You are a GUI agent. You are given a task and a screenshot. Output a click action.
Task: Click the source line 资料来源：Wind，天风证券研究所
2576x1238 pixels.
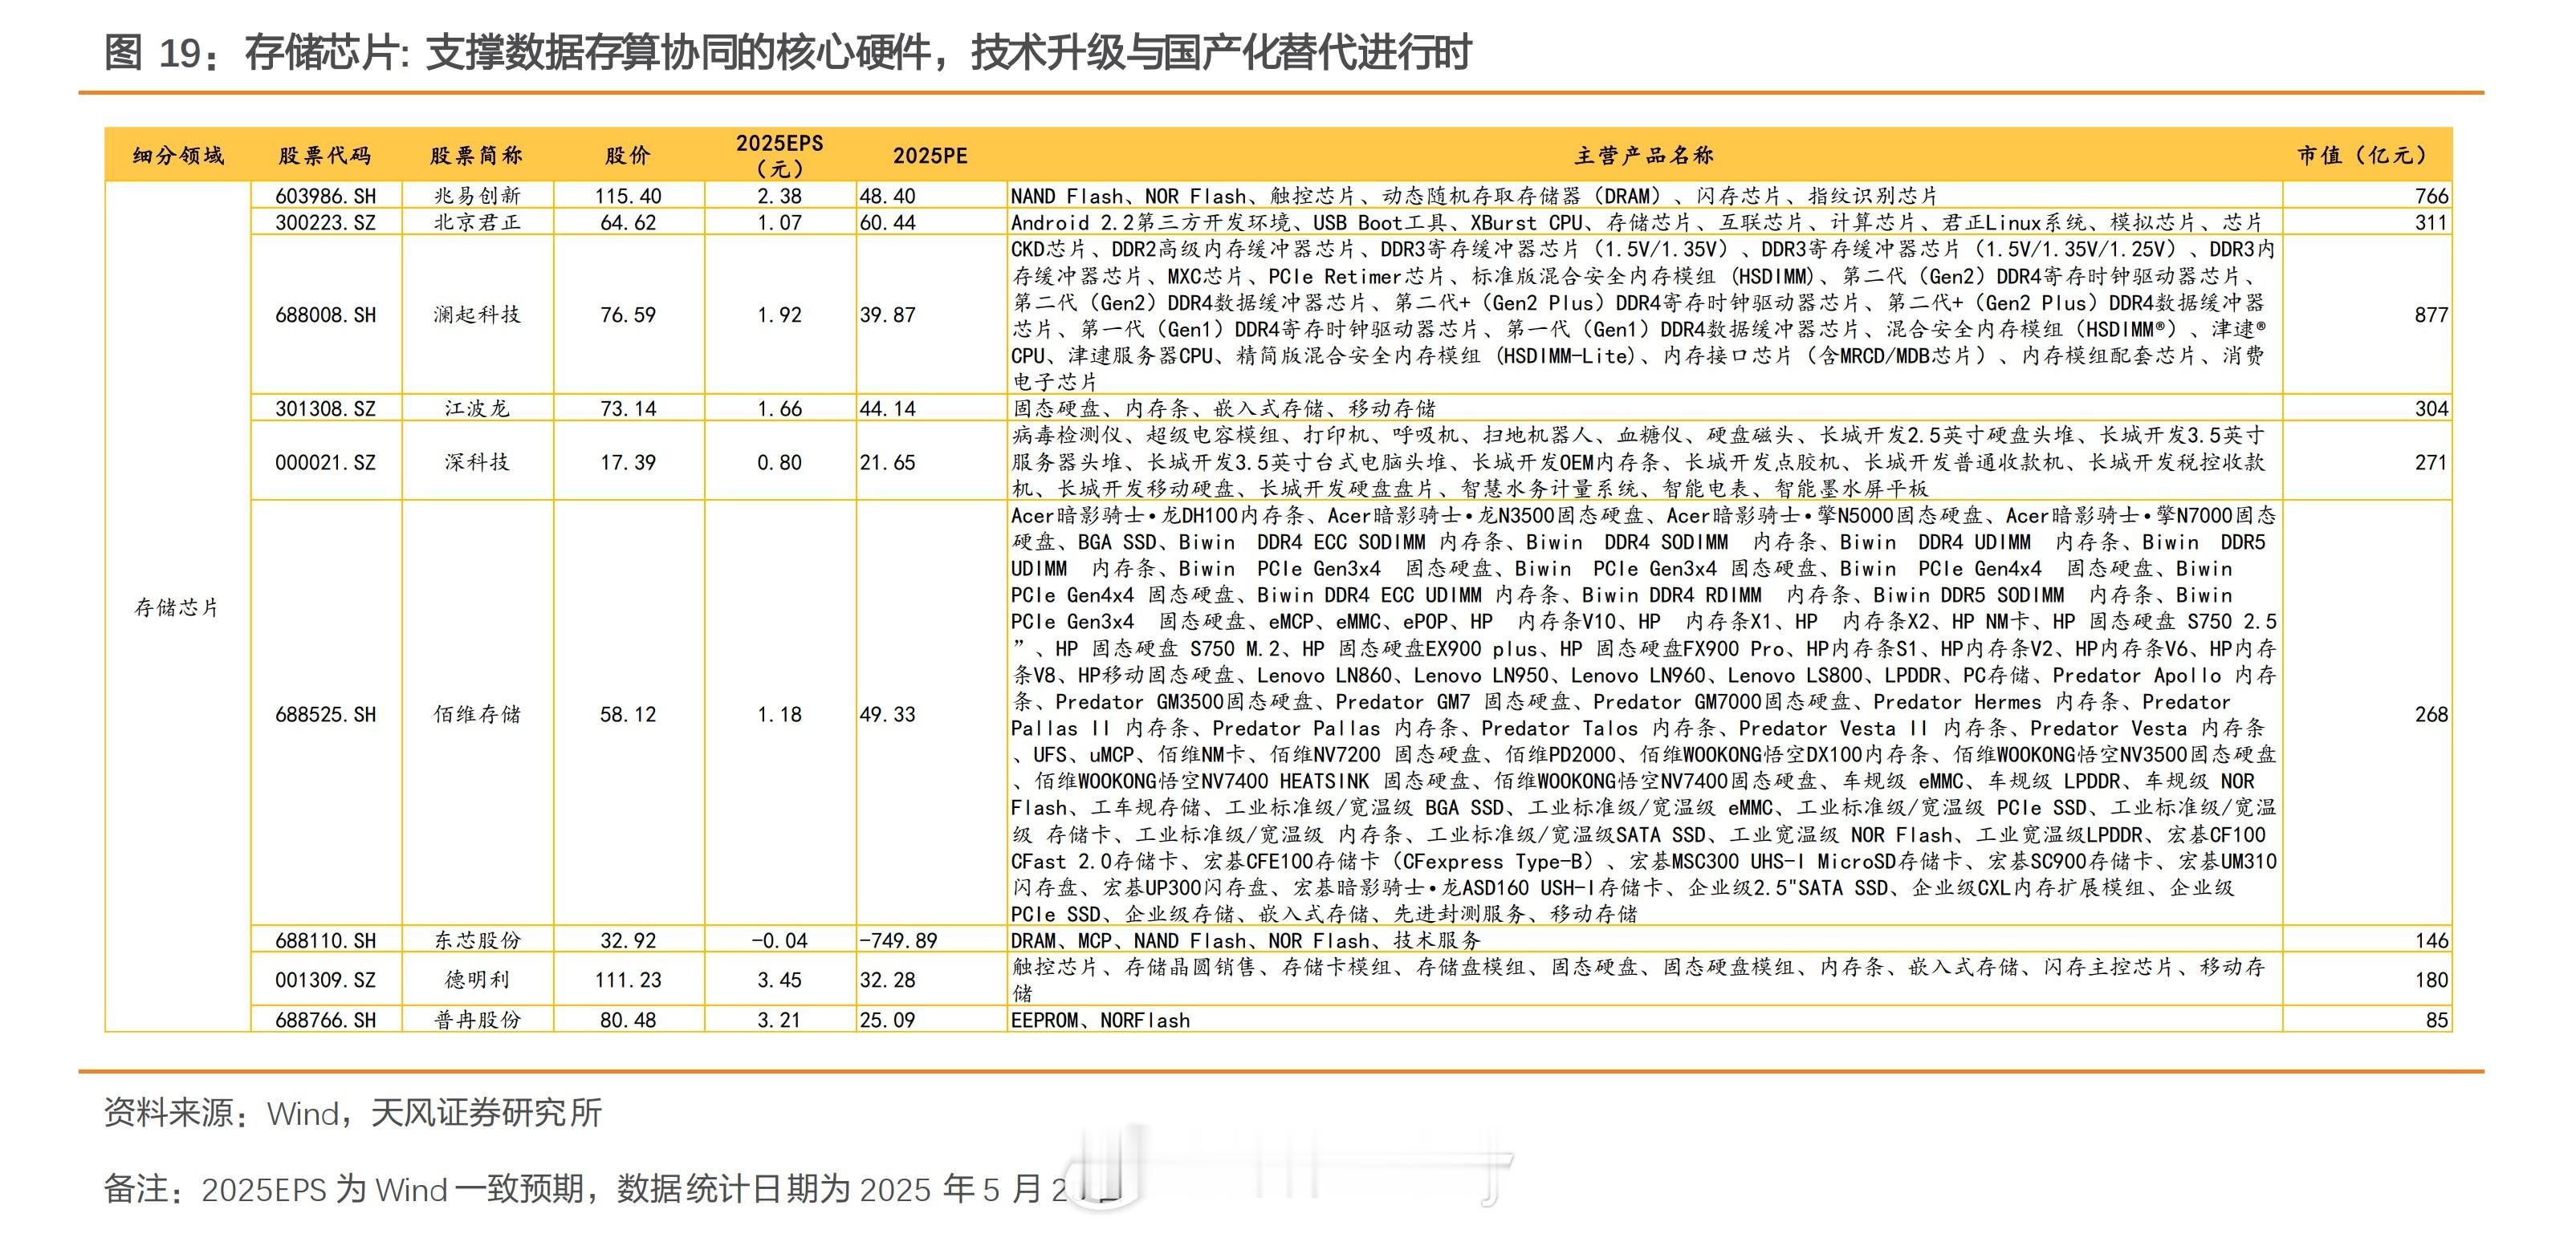coord(352,1112)
